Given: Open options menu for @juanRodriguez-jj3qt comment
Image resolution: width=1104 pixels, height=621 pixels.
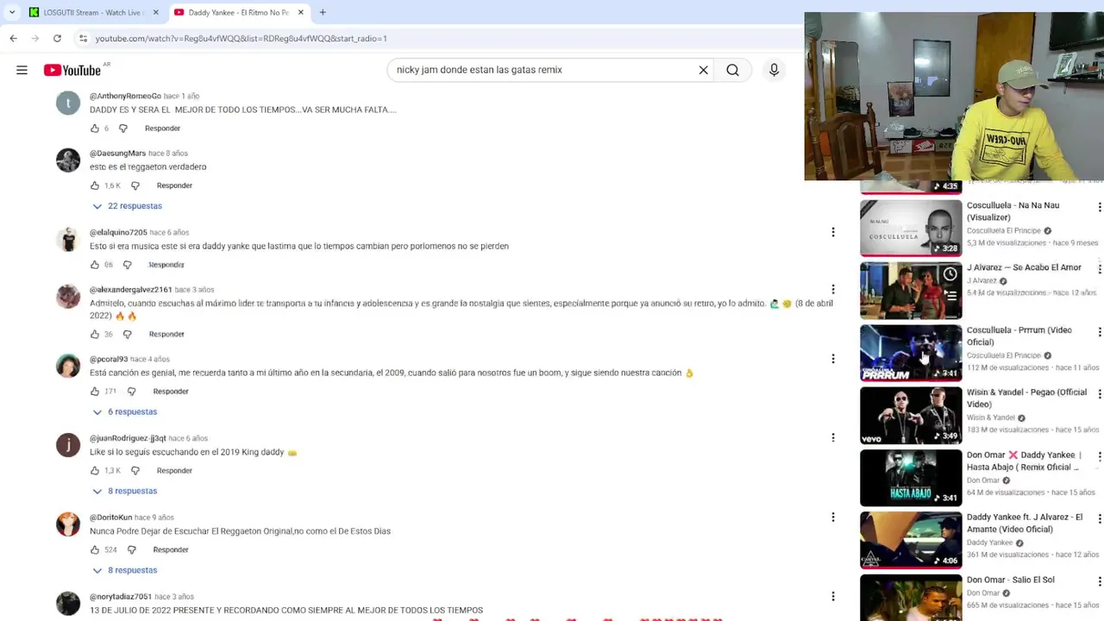Looking at the screenshot, I should click(833, 437).
